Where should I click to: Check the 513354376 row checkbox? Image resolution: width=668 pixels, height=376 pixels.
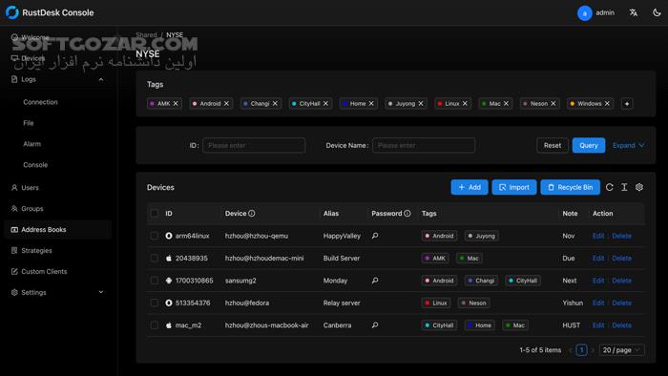[155, 303]
